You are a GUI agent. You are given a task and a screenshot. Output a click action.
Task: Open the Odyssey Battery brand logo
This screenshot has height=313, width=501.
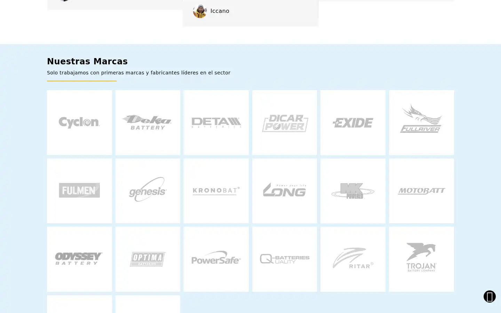(79, 259)
